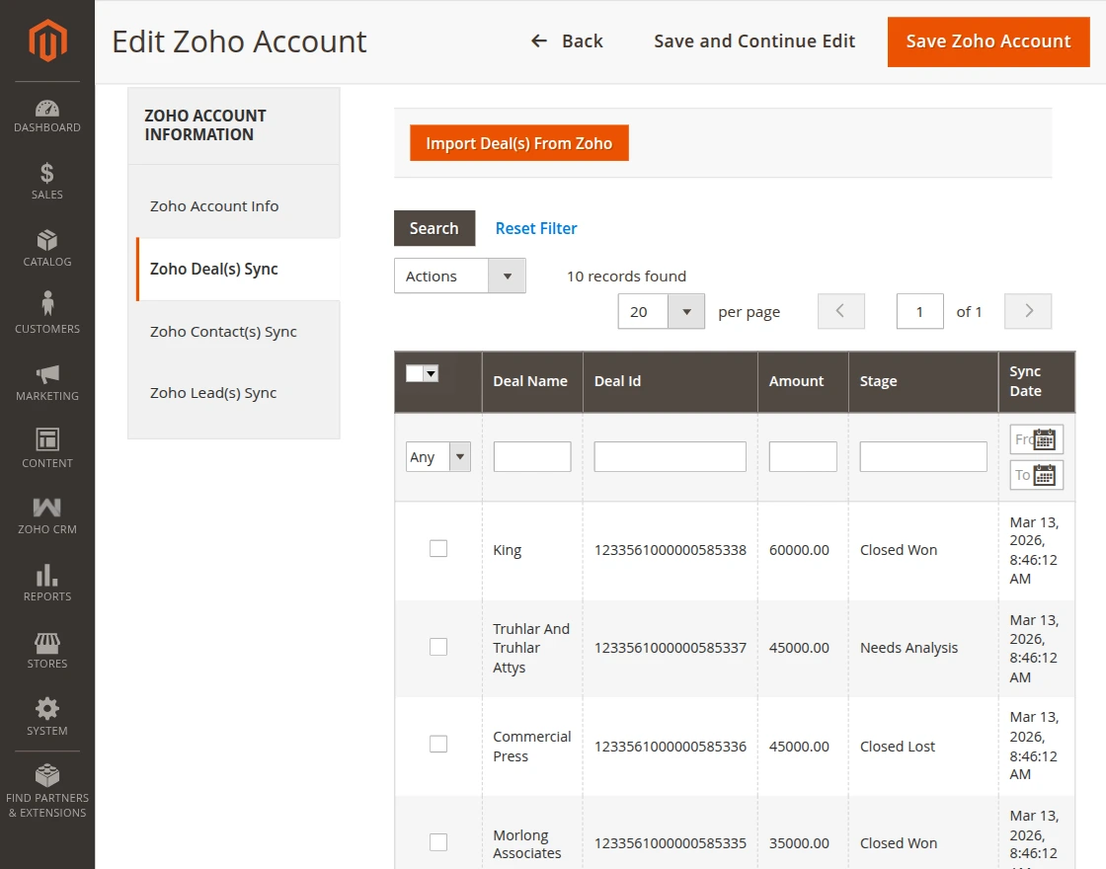Click the Search button
The width and height of the screenshot is (1106, 869).
[x=434, y=228]
